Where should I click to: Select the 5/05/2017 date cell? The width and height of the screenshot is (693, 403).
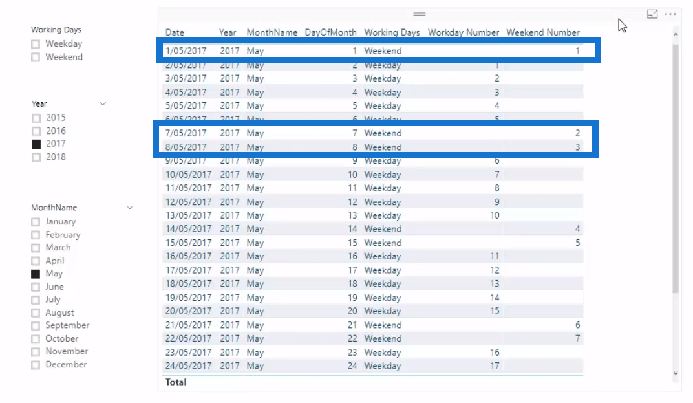[x=186, y=105]
